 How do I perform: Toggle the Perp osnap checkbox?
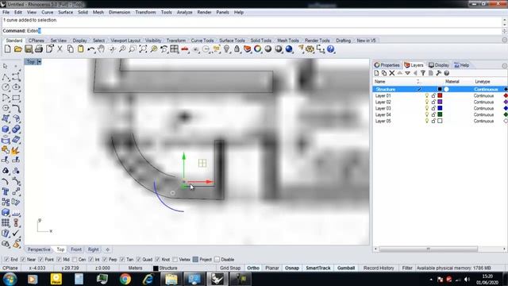tap(105, 260)
